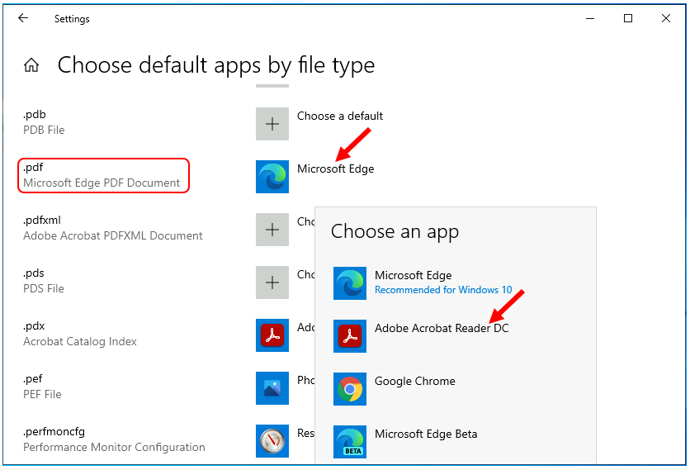Minimize the Settings window
Image resolution: width=690 pixels, height=470 pixels.
(x=590, y=18)
